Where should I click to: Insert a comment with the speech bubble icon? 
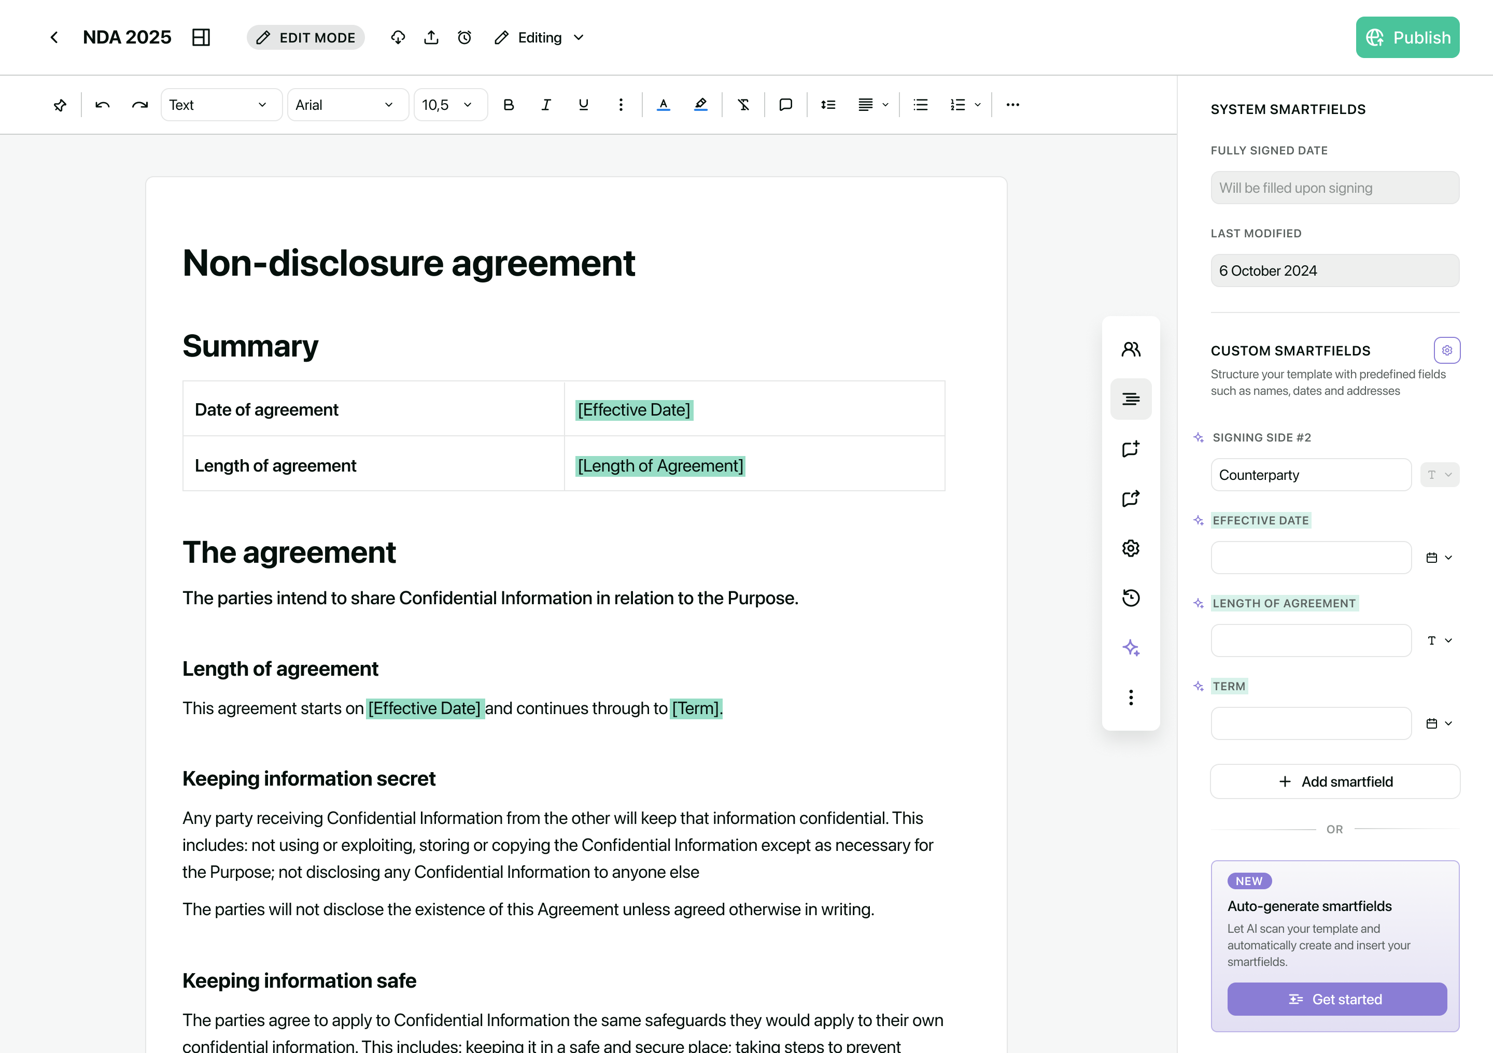[785, 105]
